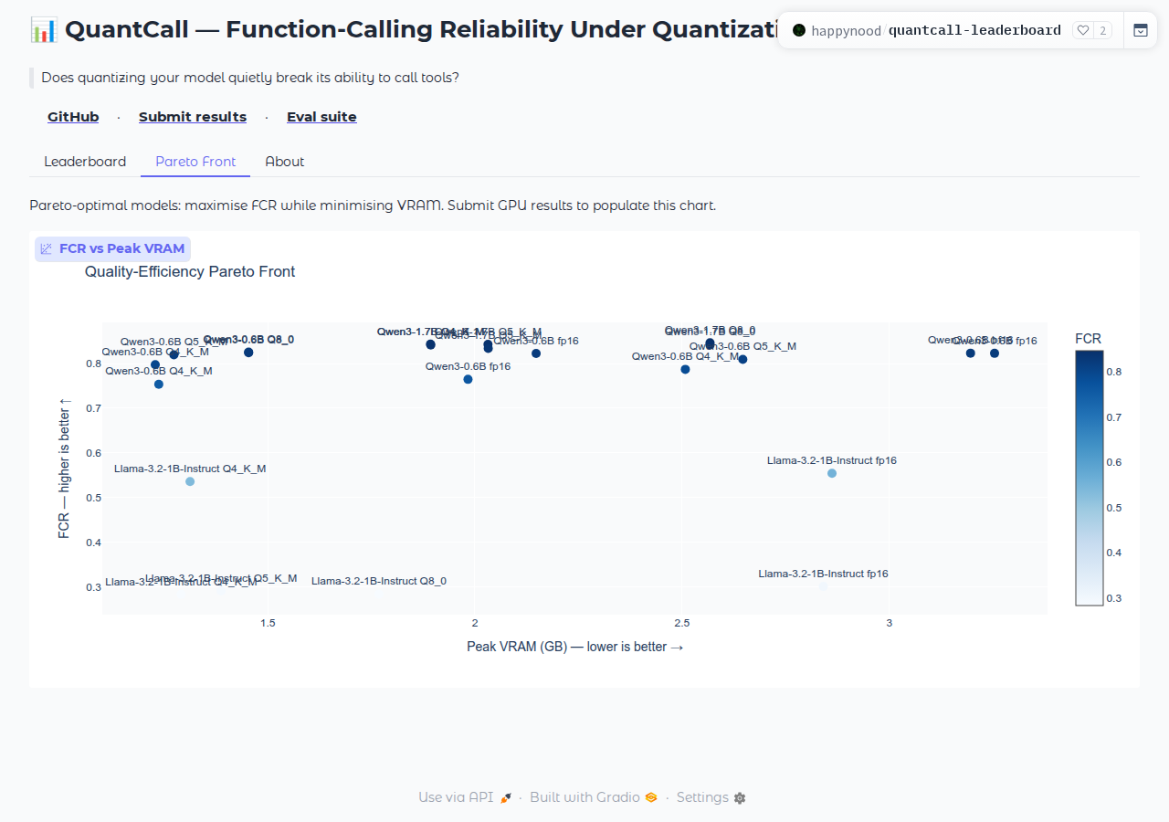The image size is (1169, 822).
Task: Open the Submit results link
Action: [x=193, y=117]
